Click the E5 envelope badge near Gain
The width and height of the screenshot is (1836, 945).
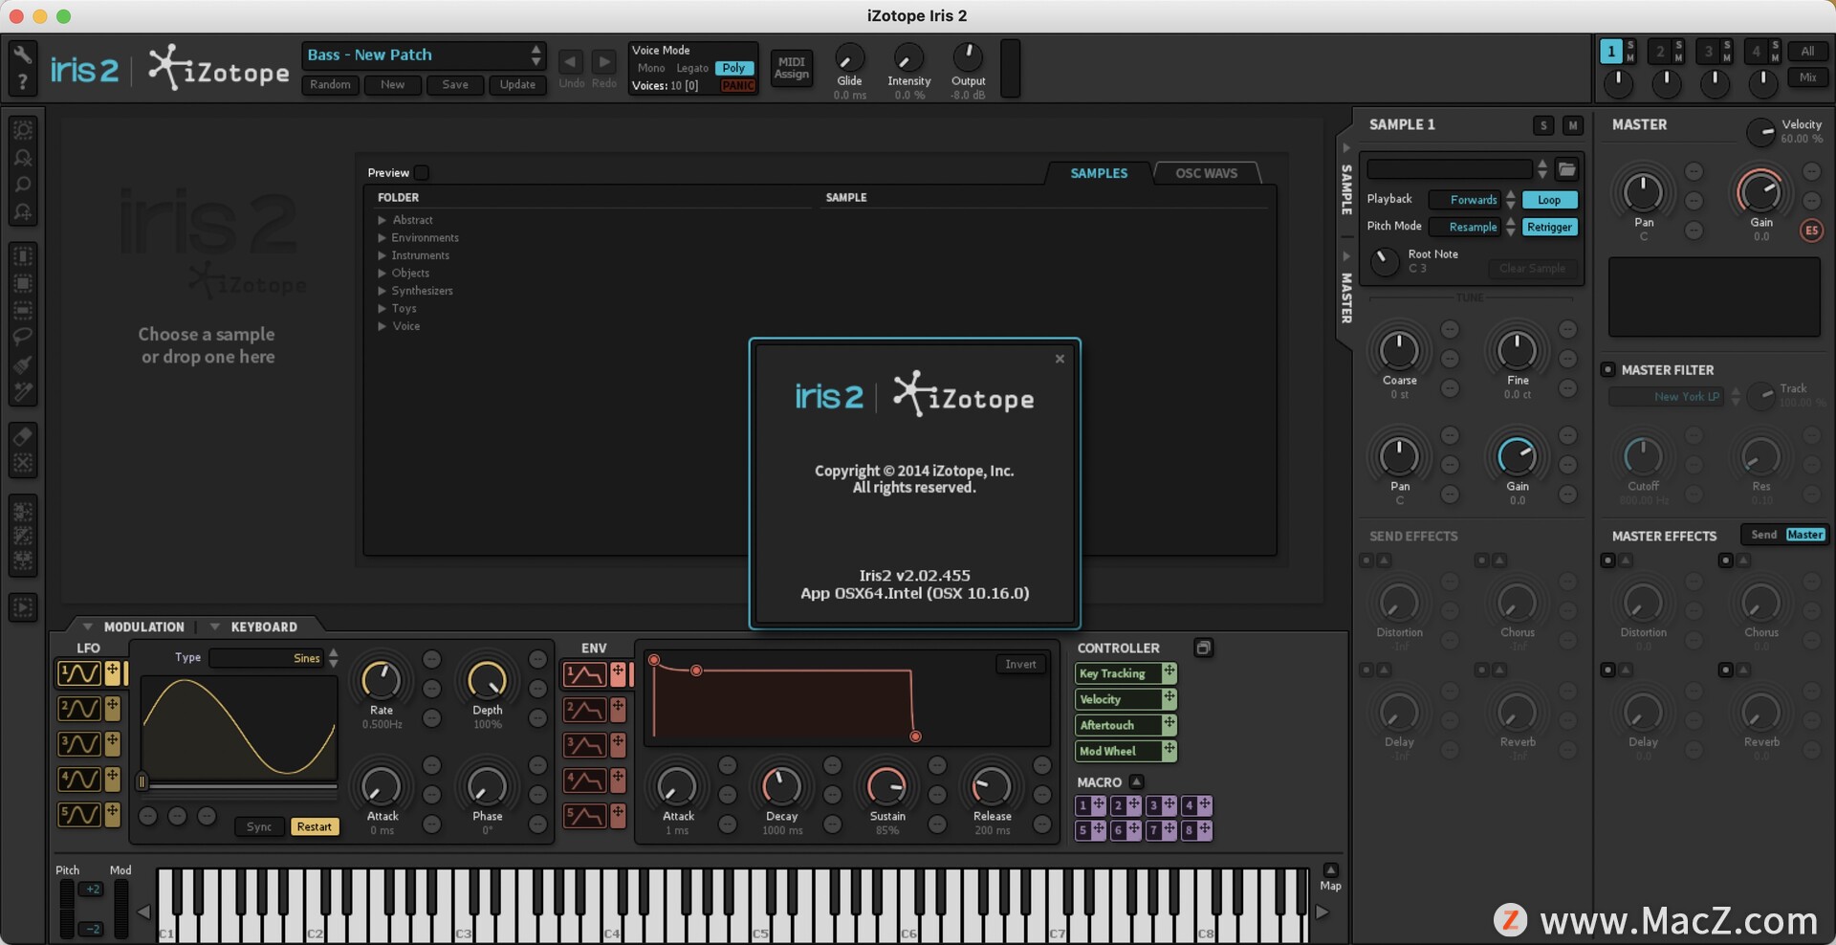tap(1811, 231)
